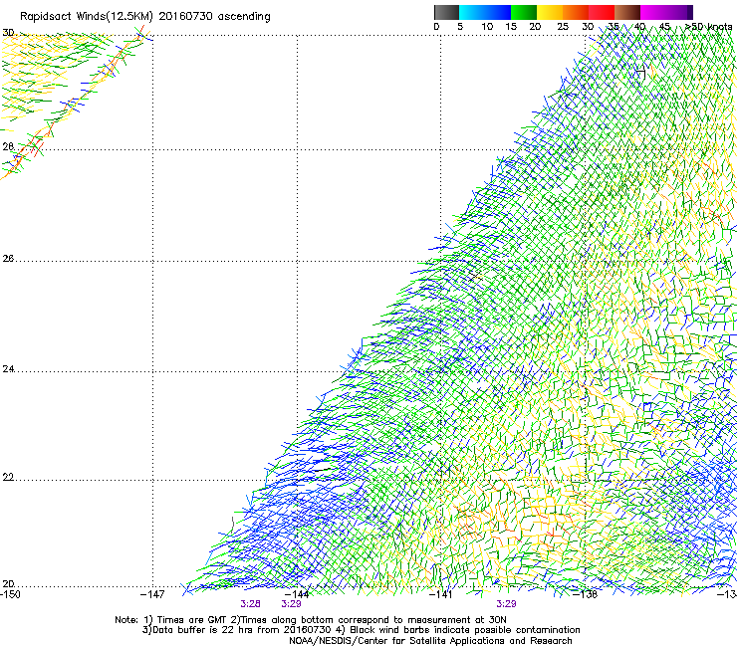Viewport: 737px width, 647px height.
Task: Pick the blue 5-15 knots color segment
Action: 485,12
